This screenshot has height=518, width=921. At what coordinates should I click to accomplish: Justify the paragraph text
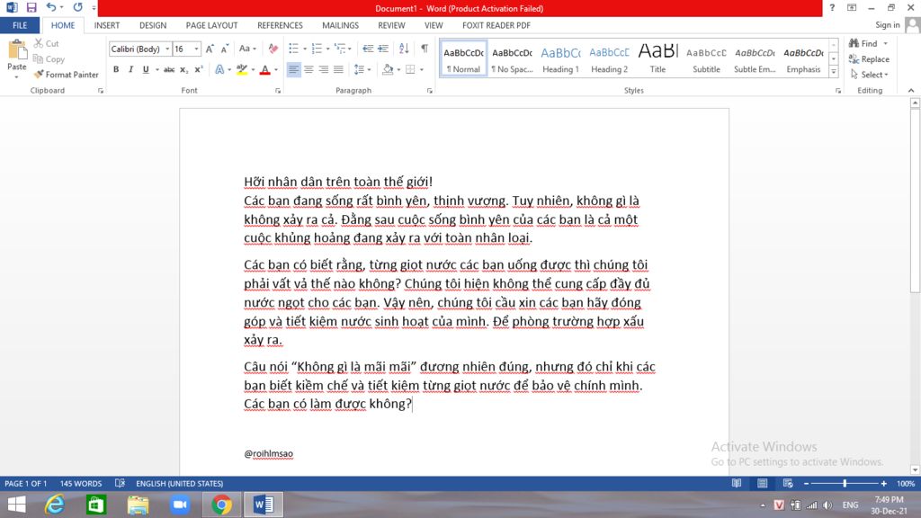click(x=338, y=69)
